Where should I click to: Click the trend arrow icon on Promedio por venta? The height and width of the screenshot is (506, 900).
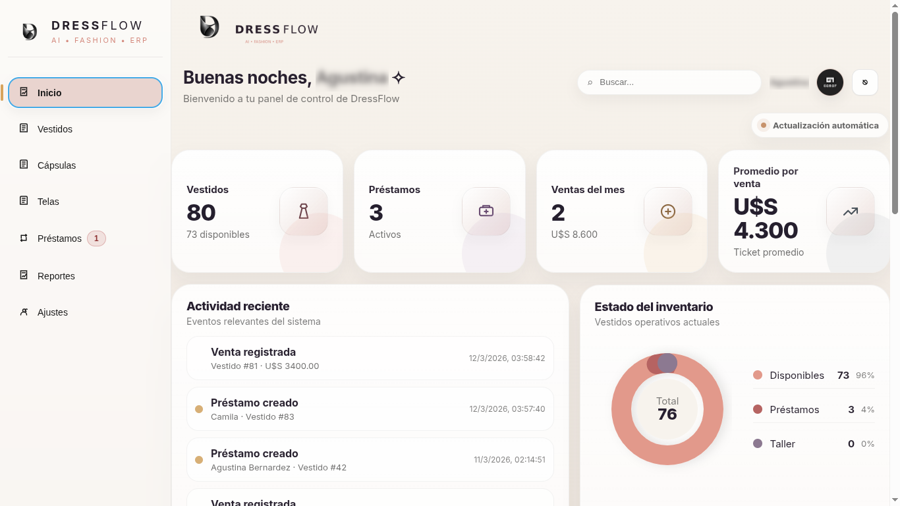pos(850,211)
